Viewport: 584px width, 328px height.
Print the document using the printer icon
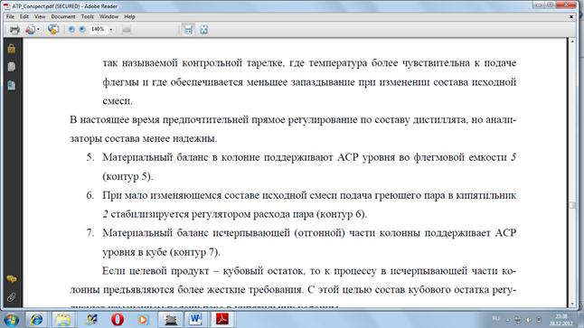14,30
